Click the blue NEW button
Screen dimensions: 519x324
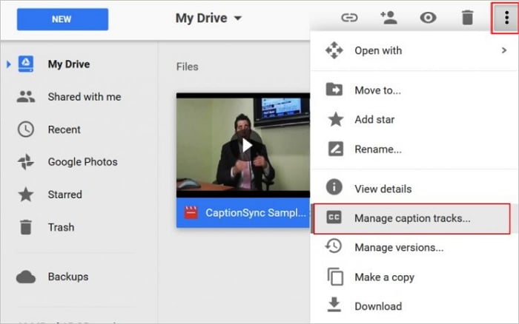tap(61, 19)
